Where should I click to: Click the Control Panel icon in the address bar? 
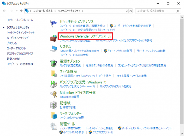point(27,11)
